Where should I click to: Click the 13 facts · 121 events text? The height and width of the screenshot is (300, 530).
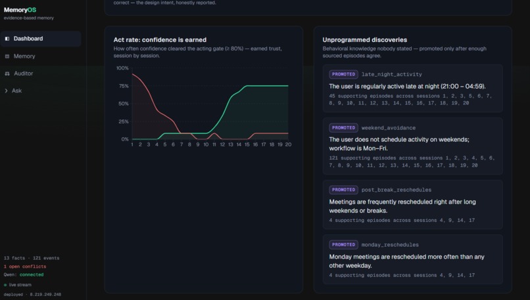32,258
